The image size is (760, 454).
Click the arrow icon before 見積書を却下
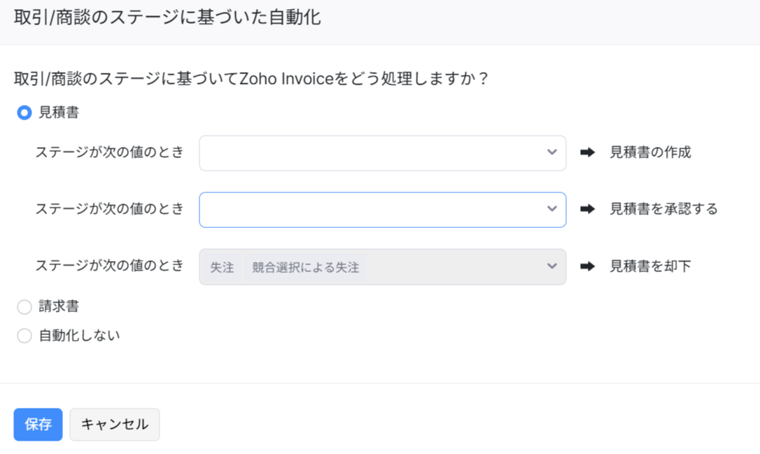[x=588, y=267]
